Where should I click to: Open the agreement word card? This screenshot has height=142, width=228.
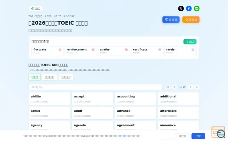136,126
